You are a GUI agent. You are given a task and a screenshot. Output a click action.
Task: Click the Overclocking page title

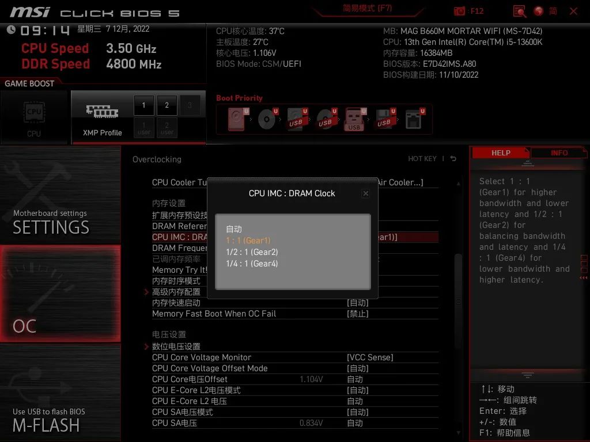tap(157, 159)
